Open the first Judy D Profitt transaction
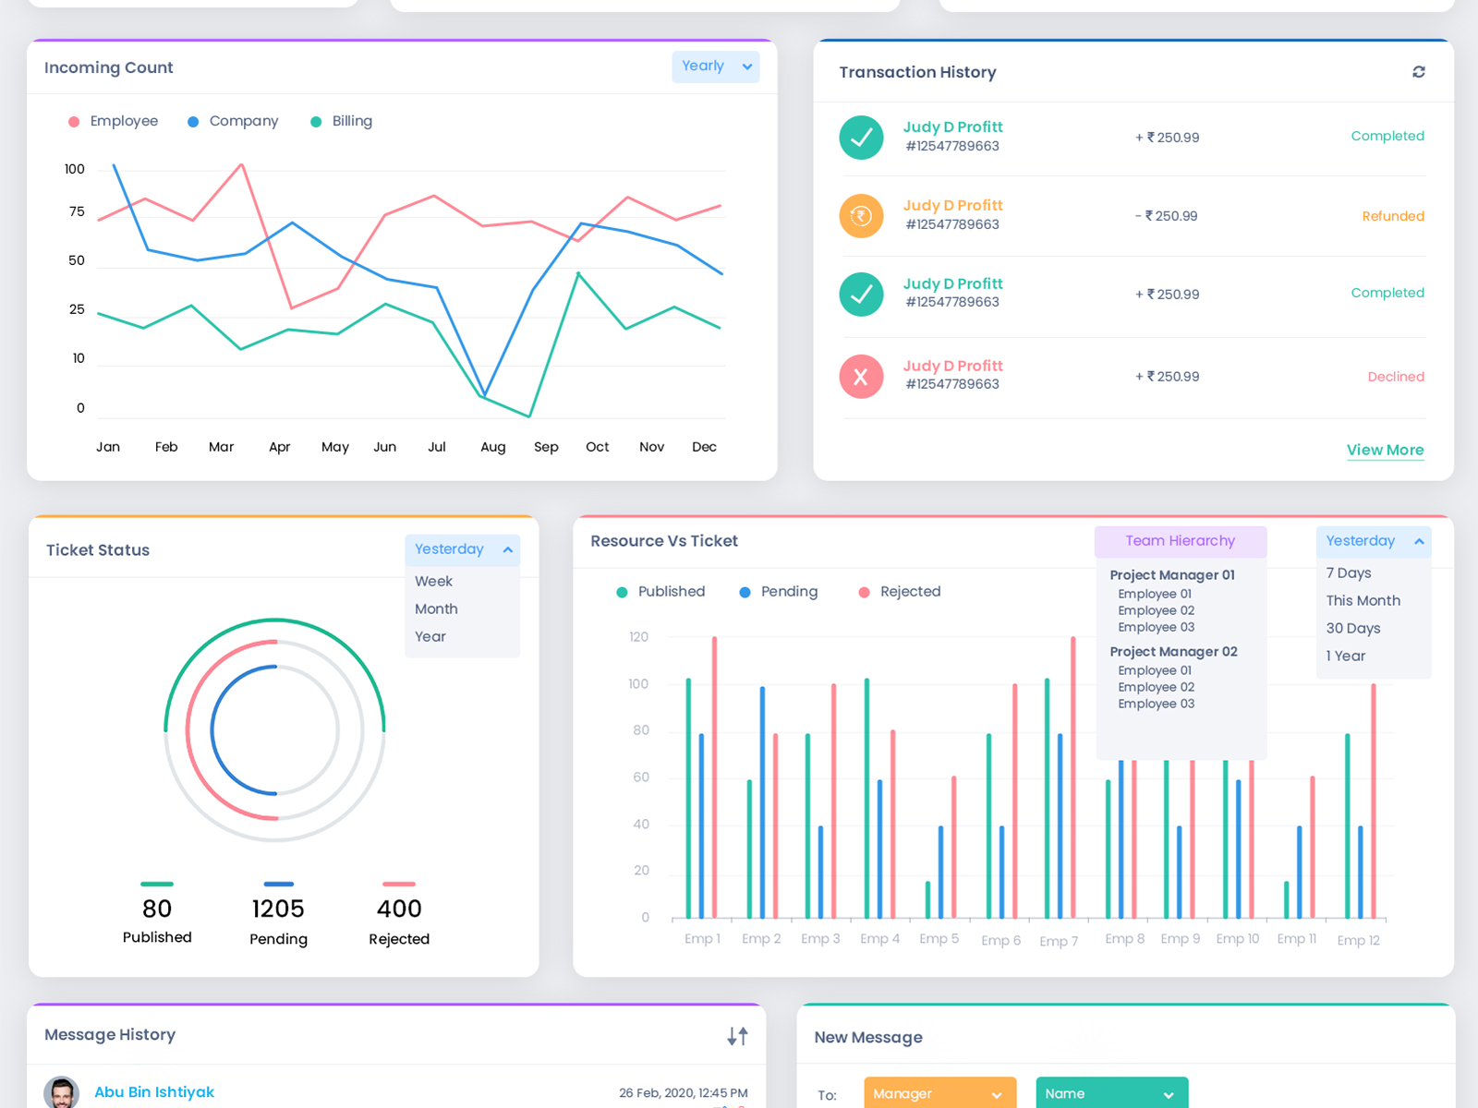Viewport: 1478px width, 1108px height. point(952,126)
